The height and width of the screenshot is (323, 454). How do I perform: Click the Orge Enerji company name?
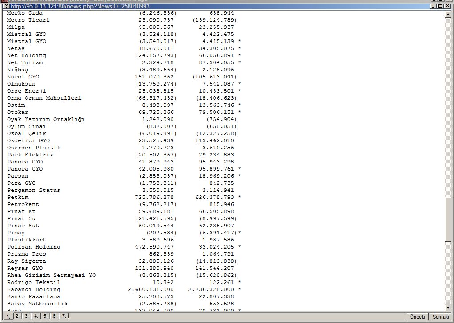click(26, 91)
